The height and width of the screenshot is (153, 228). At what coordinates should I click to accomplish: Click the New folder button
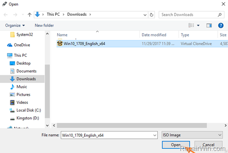pyautogui.click(x=44, y=25)
